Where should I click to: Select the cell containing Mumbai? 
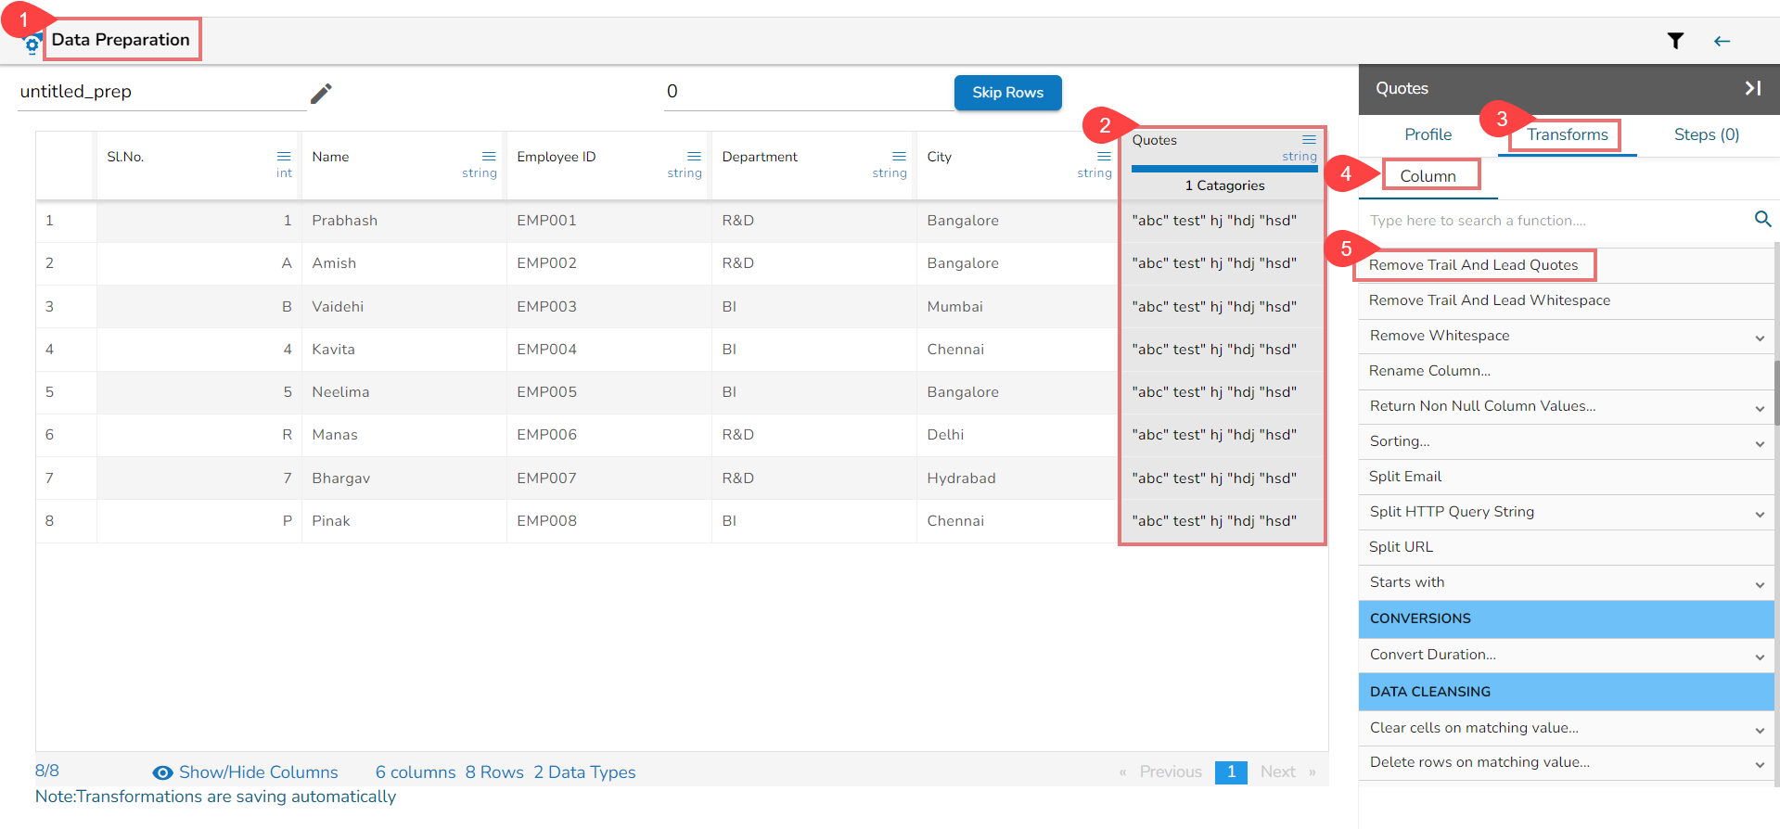(1018, 307)
